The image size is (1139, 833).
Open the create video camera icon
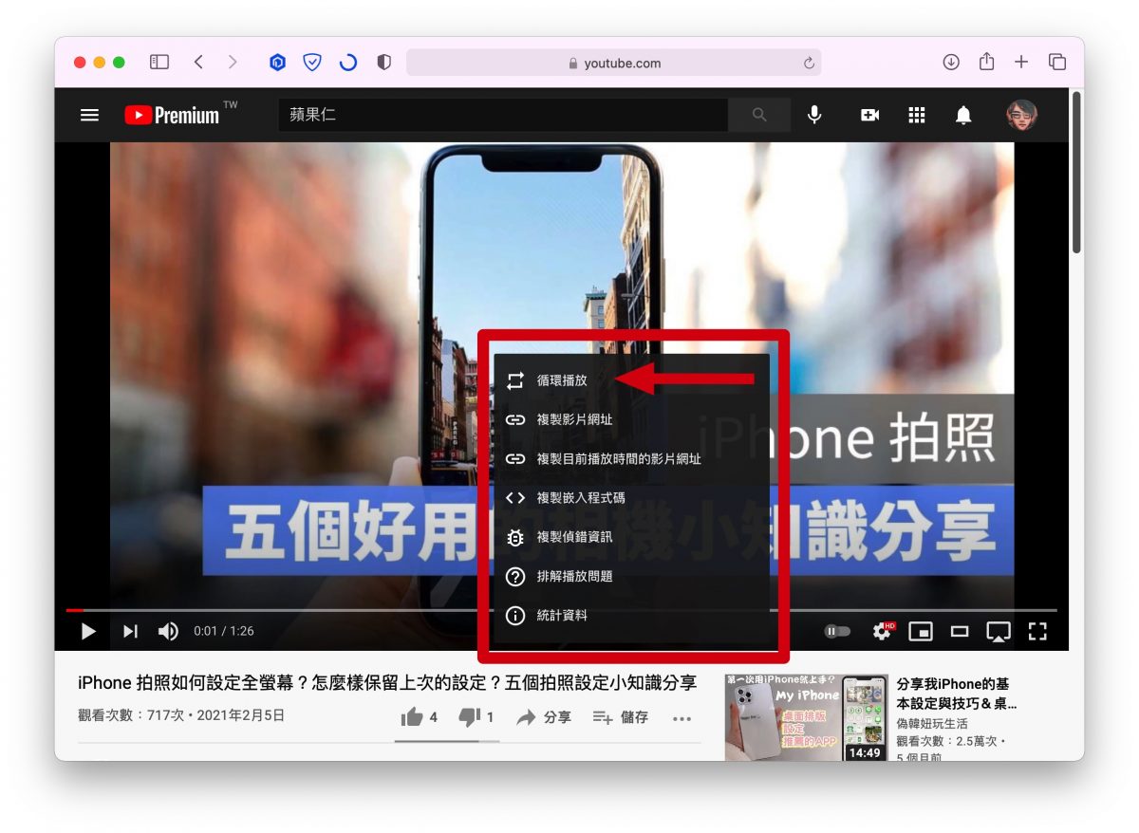point(869,115)
